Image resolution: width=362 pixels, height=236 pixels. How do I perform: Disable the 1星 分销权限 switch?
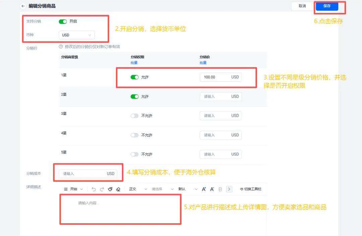click(134, 77)
